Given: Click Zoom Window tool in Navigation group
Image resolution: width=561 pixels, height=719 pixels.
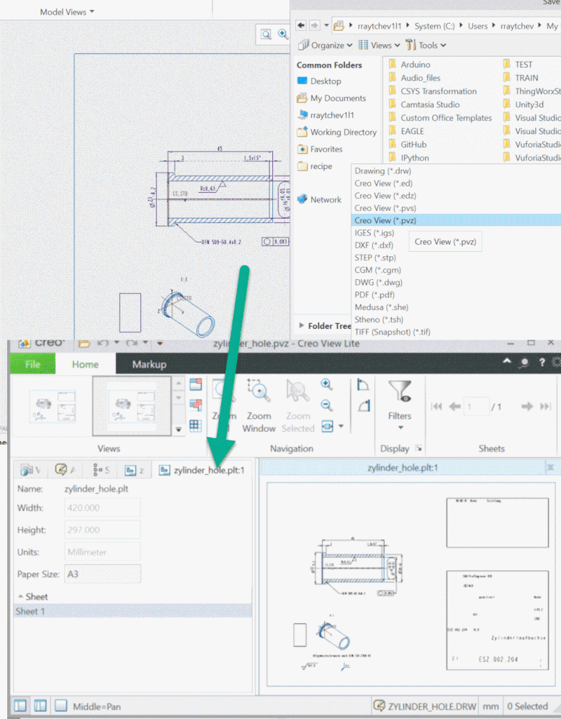Looking at the screenshot, I should [259, 406].
